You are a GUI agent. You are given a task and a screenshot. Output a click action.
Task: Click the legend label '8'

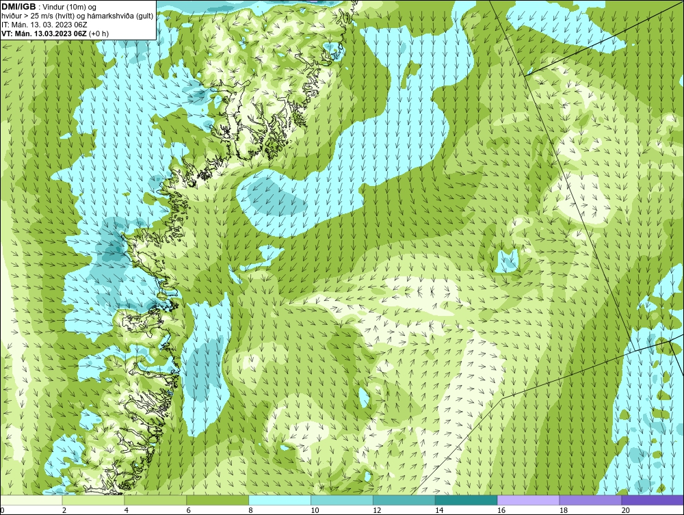click(x=251, y=510)
